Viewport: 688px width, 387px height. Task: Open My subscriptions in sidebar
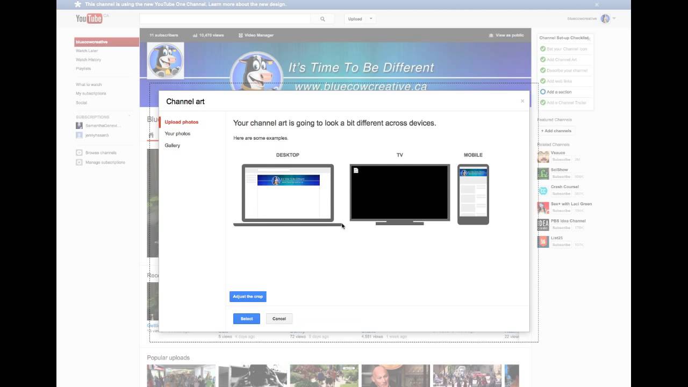tap(91, 94)
